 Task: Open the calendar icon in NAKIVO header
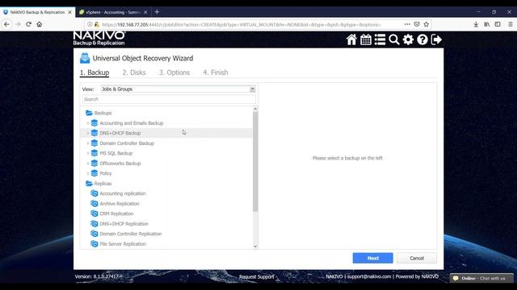[366, 39]
